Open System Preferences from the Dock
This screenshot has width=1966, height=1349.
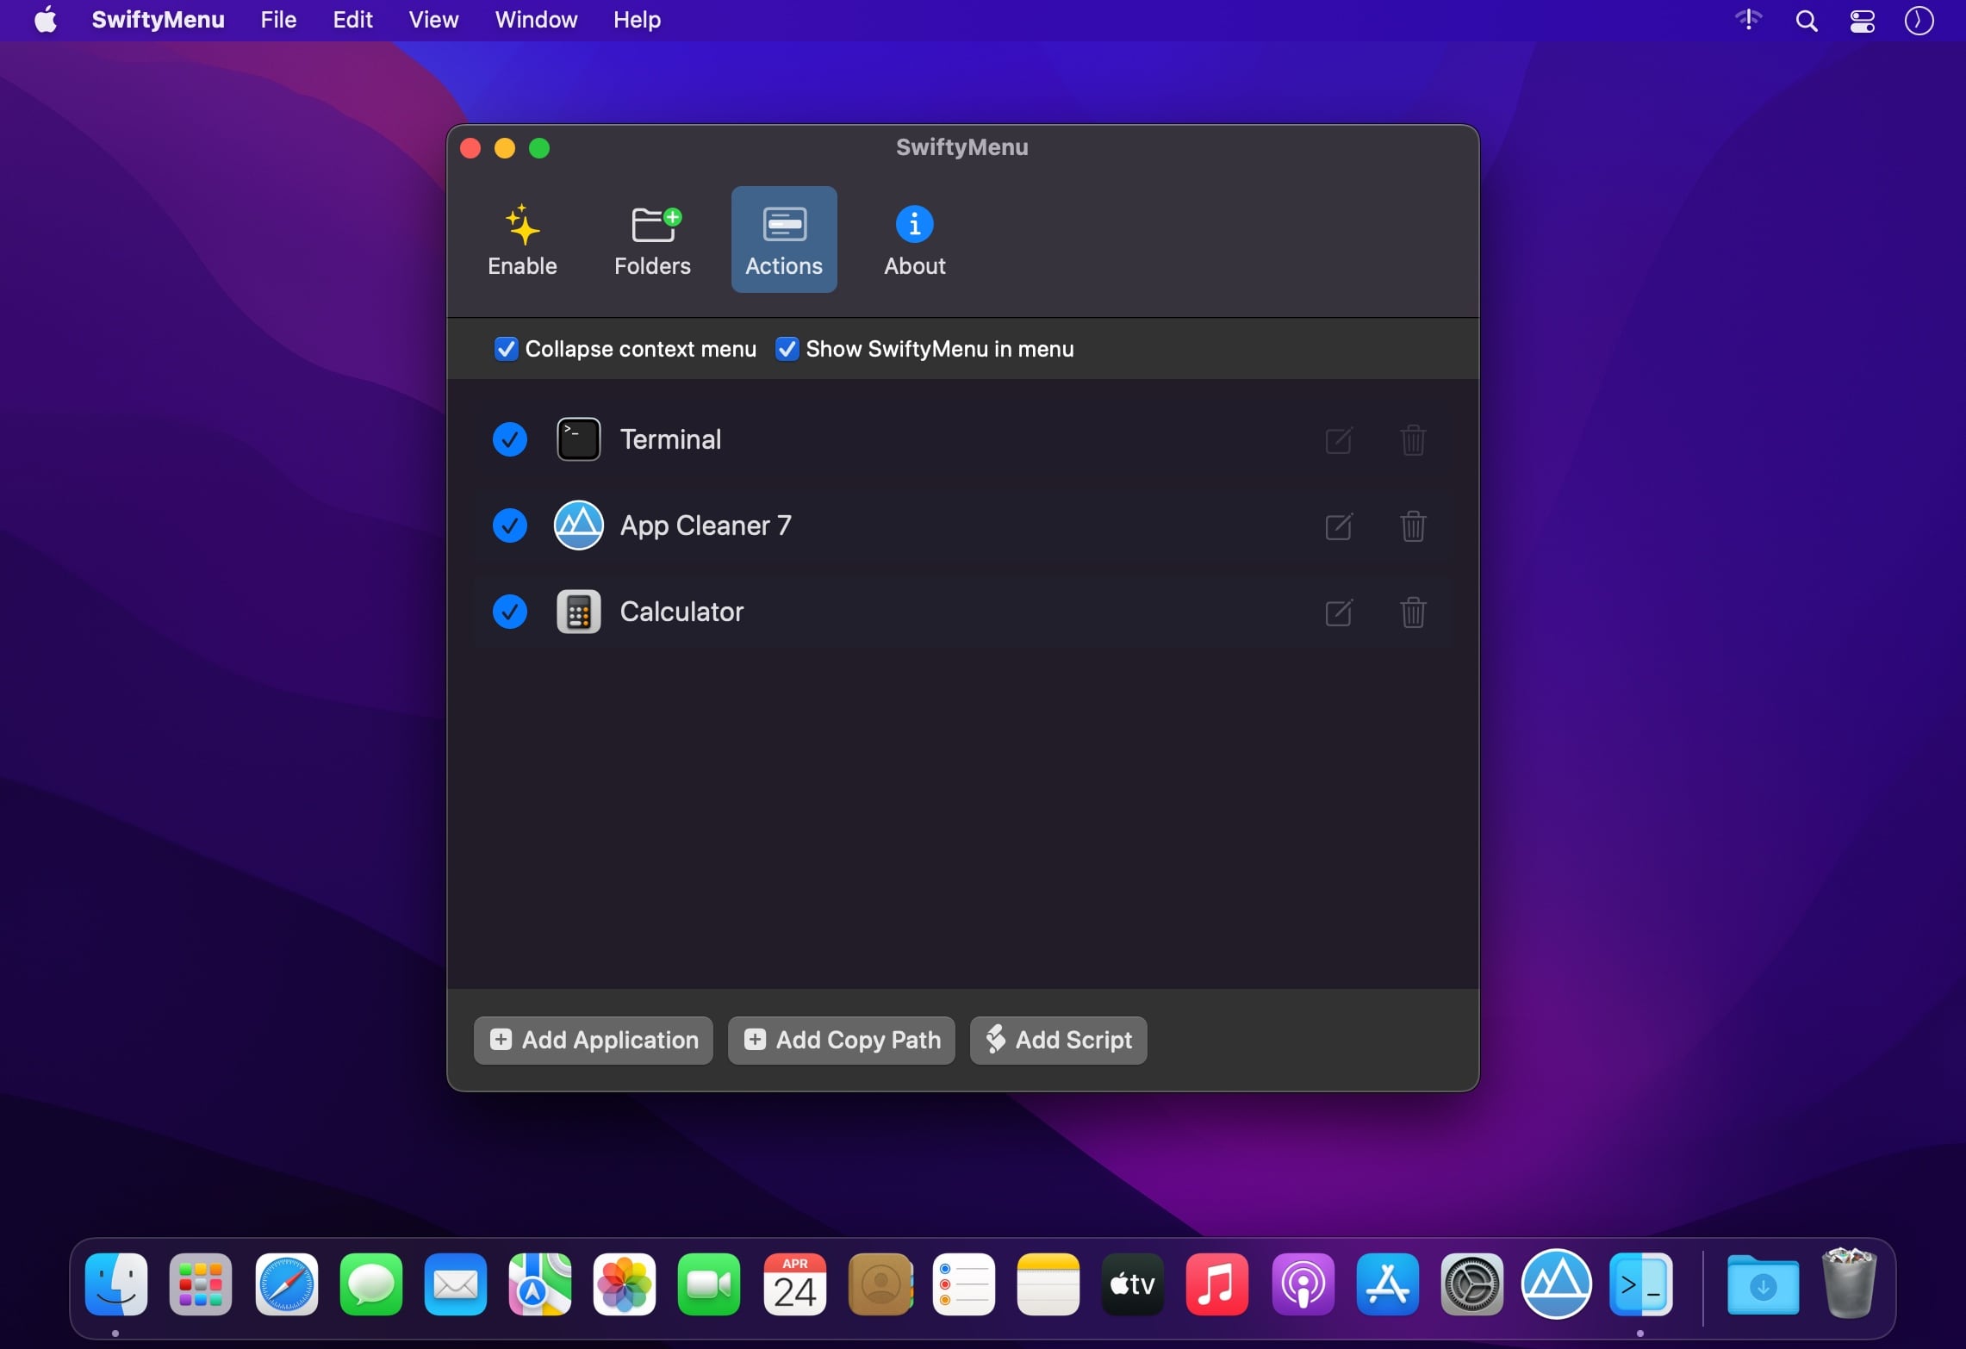(1472, 1284)
